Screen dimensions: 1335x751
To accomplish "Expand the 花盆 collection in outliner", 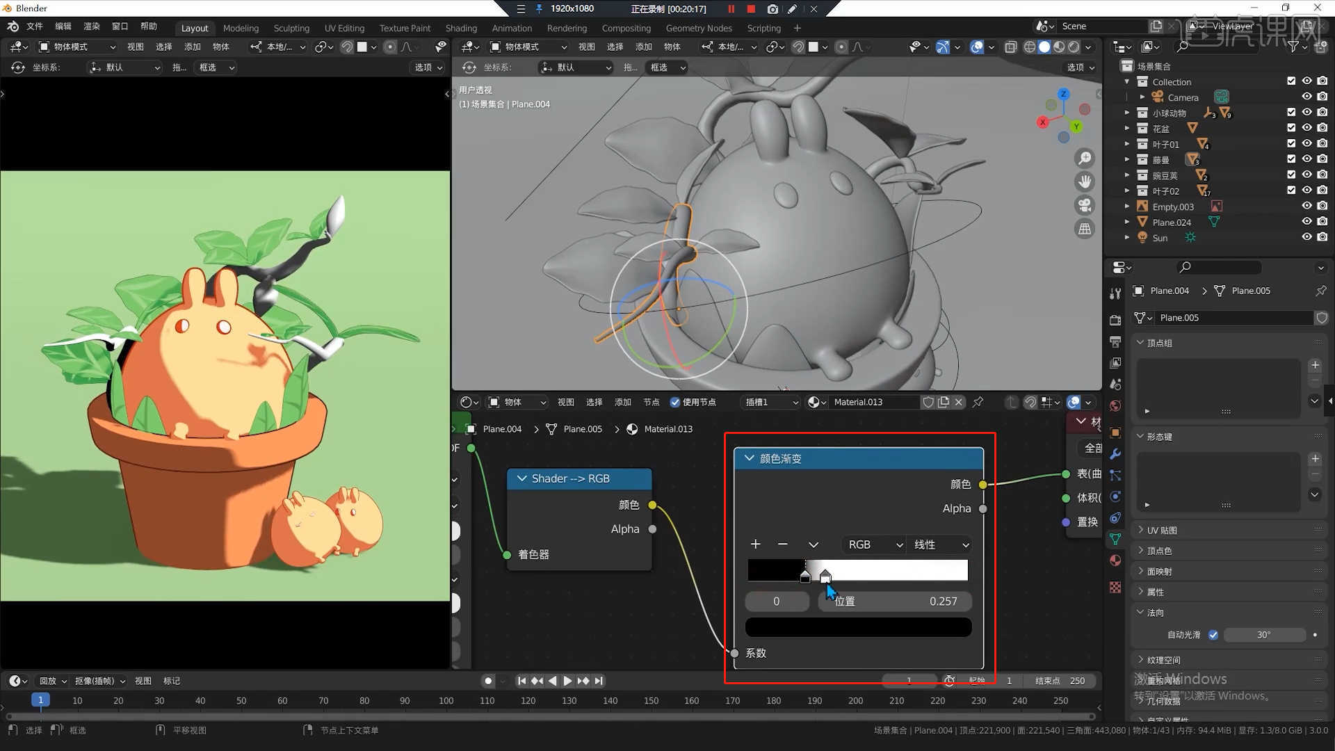I will tap(1126, 129).
